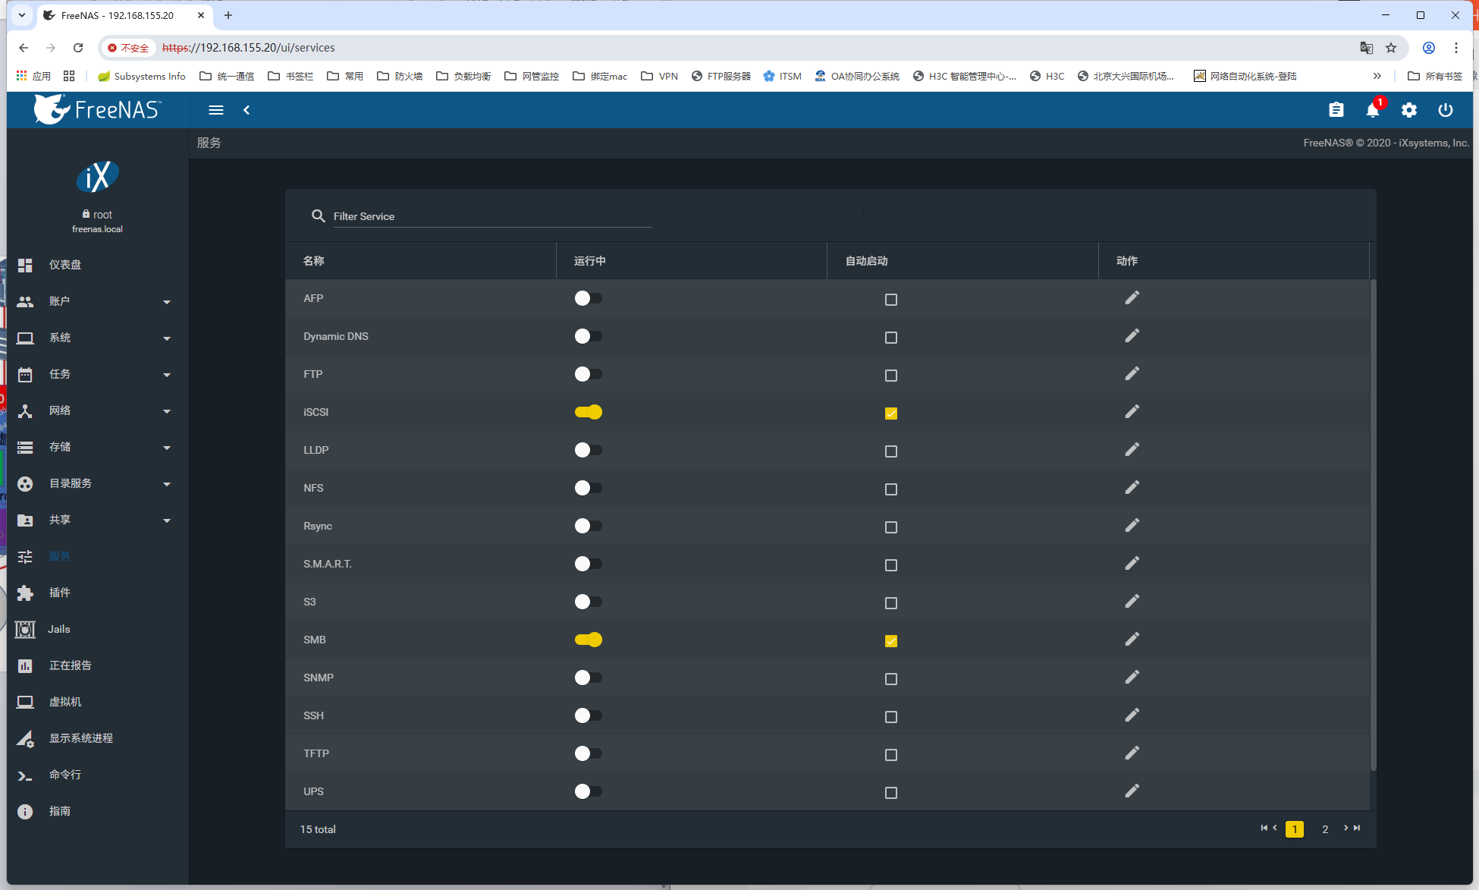This screenshot has width=1479, height=890.
Task: Open the task manager clipboard icon
Action: [x=1336, y=110]
